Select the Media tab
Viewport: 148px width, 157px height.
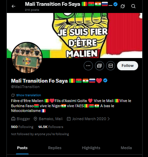click(126, 148)
